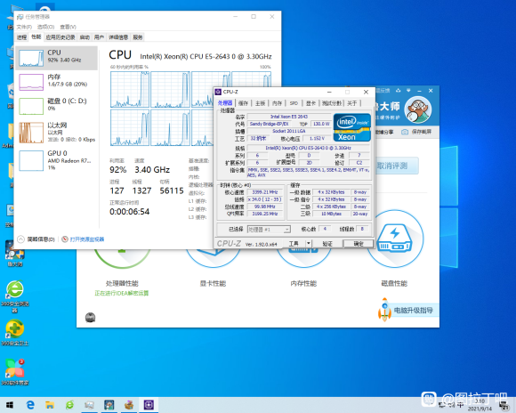The image size is (516, 413).
Task: Open File Explorer from the taskbar
Action: pyautogui.click(x=50, y=405)
